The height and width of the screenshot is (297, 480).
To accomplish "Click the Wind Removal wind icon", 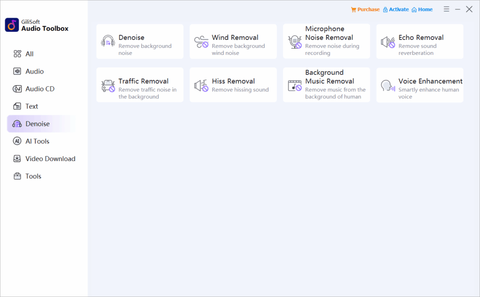I will point(201,42).
